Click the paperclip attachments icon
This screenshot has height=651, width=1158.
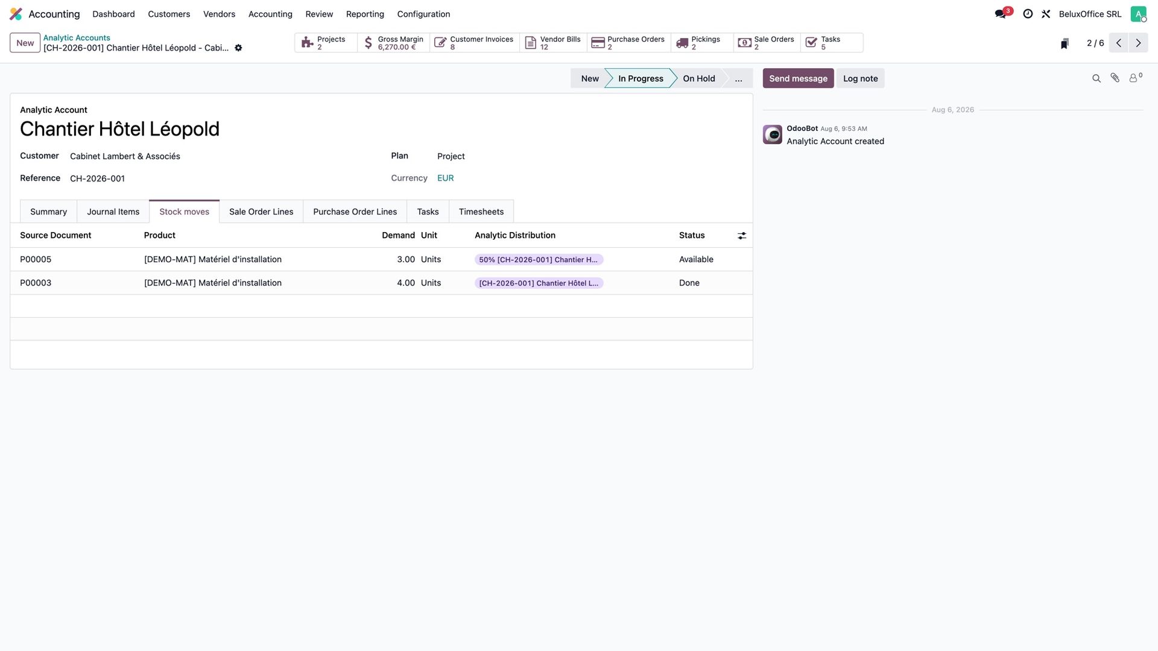pos(1115,78)
